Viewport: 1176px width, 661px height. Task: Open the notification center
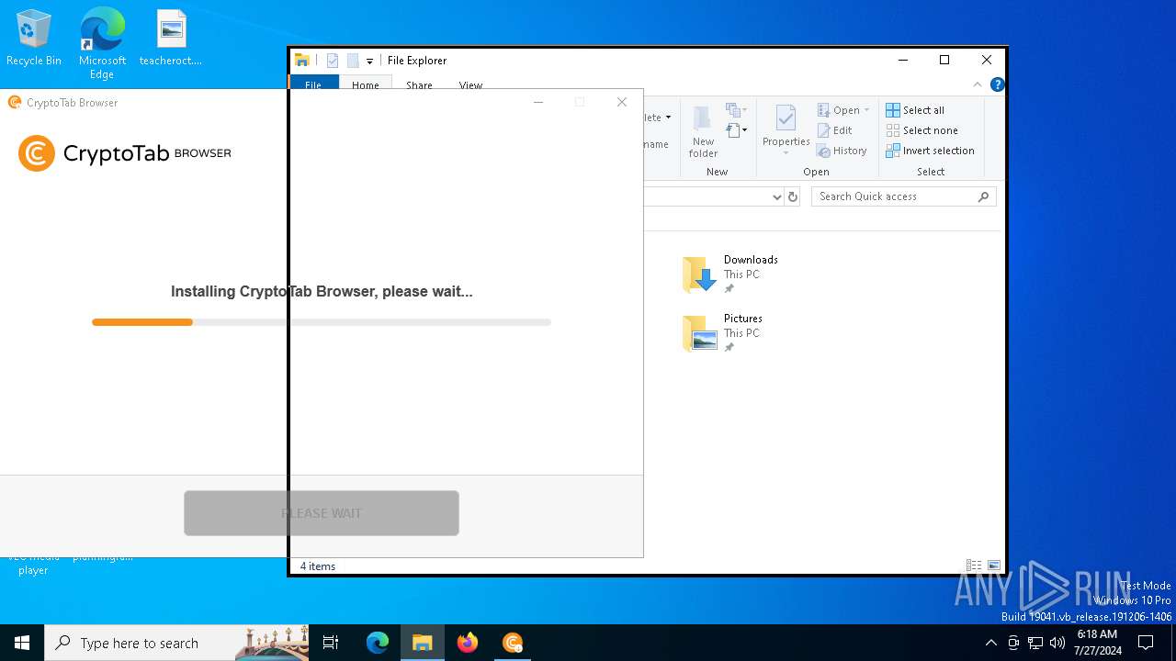click(x=1146, y=643)
